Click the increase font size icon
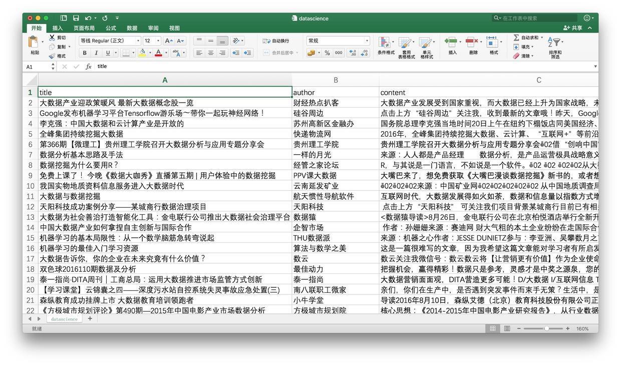The height and width of the screenshot is (365, 621). (x=169, y=41)
